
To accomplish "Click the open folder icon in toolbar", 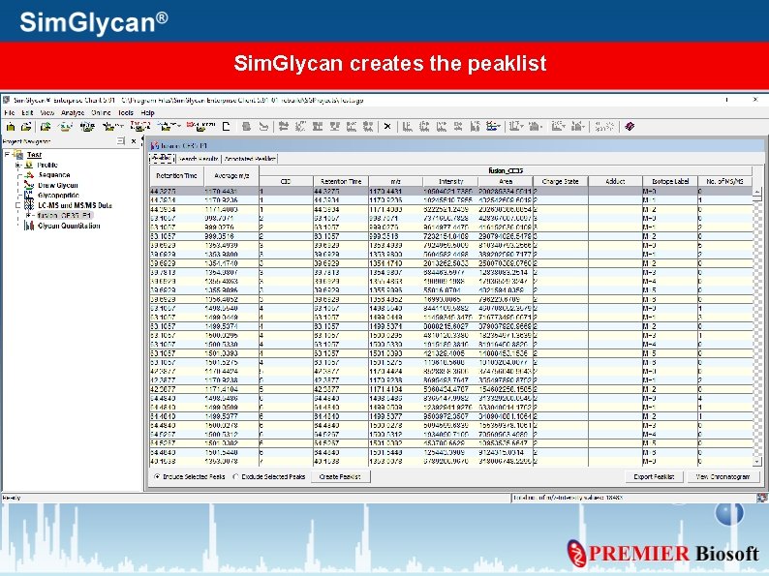I will click(x=26, y=127).
